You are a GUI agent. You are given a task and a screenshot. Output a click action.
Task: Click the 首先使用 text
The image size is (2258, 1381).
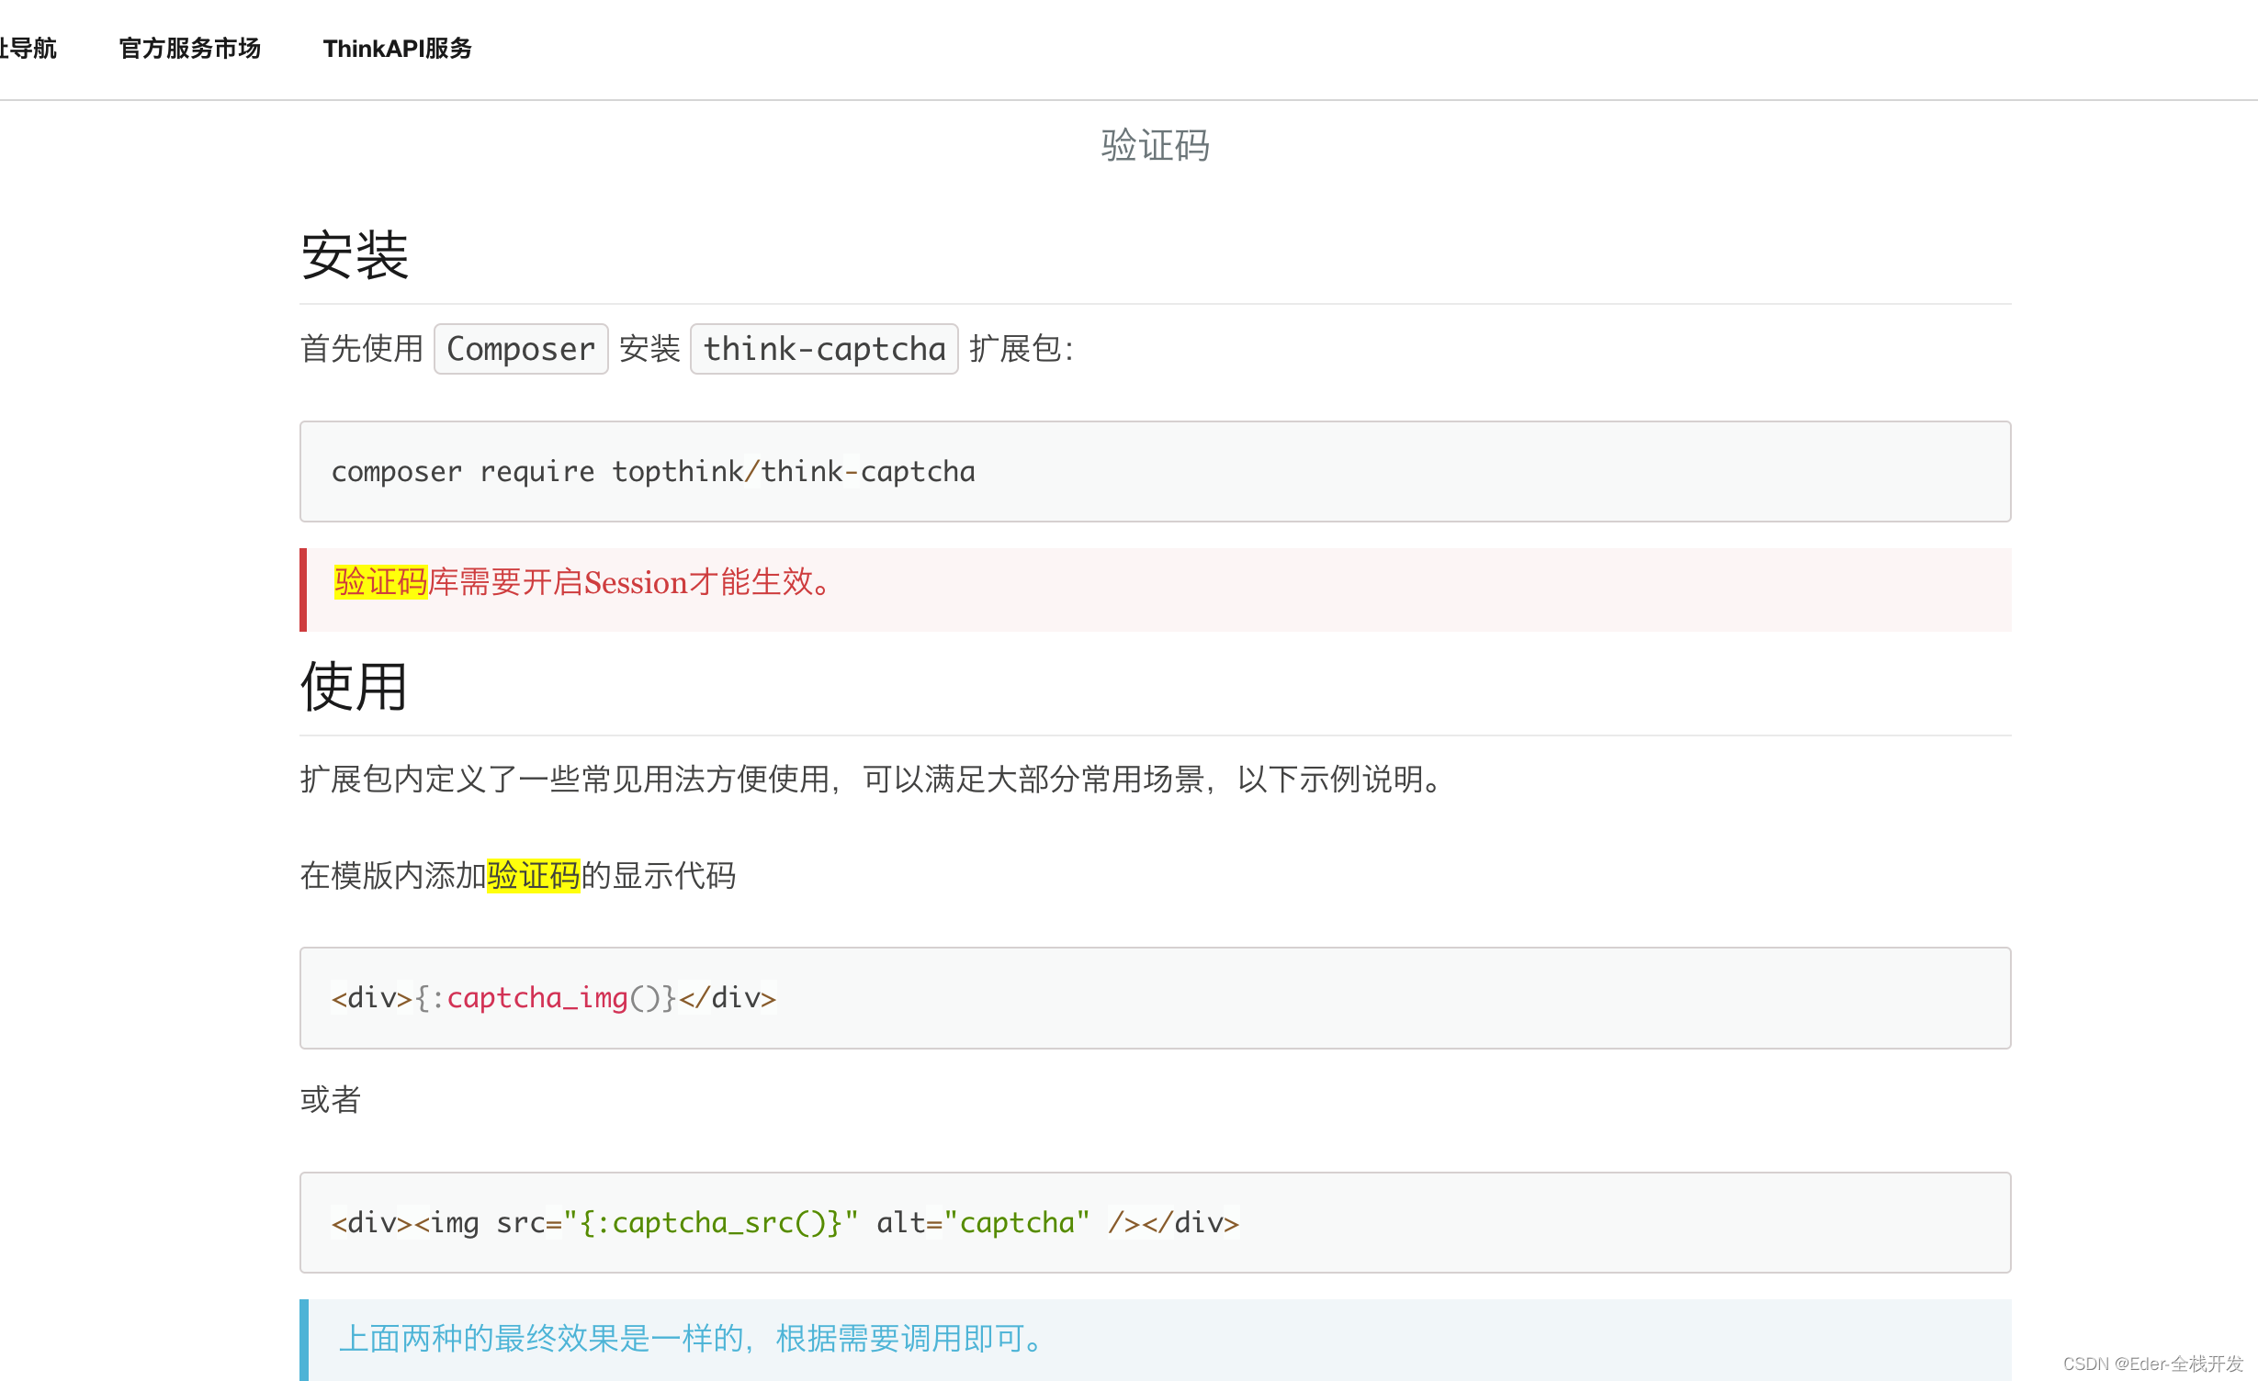[x=362, y=349]
